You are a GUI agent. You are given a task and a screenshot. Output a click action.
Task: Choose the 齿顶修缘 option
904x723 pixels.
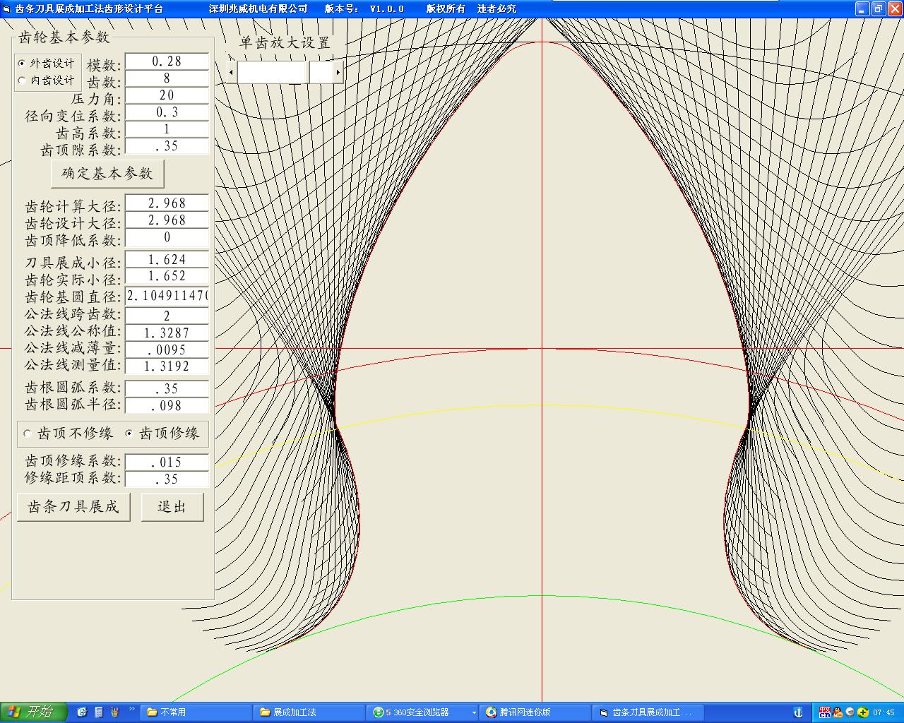tap(162, 434)
